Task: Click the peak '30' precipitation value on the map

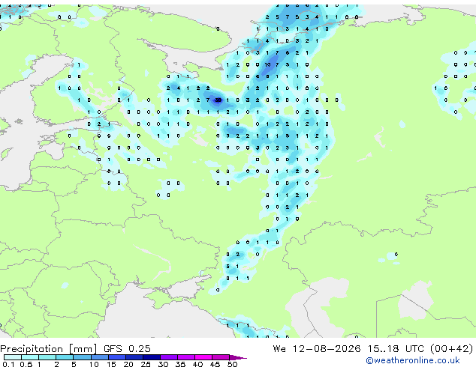Action: pyautogui.click(x=218, y=100)
